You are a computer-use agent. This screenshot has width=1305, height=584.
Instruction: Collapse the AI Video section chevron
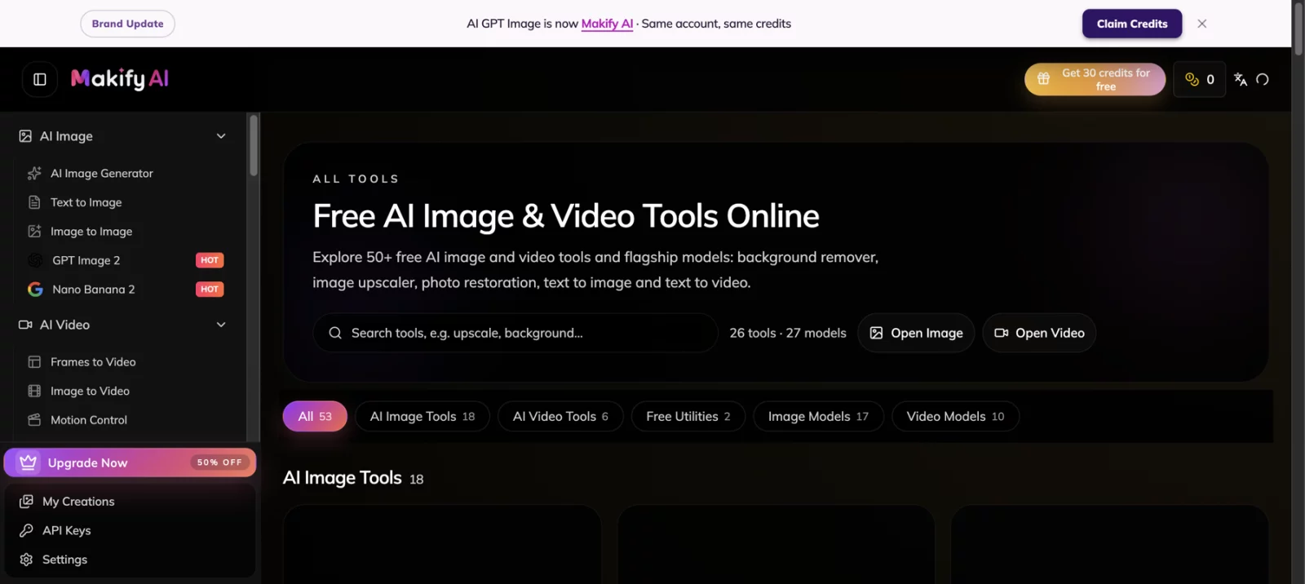click(x=221, y=325)
